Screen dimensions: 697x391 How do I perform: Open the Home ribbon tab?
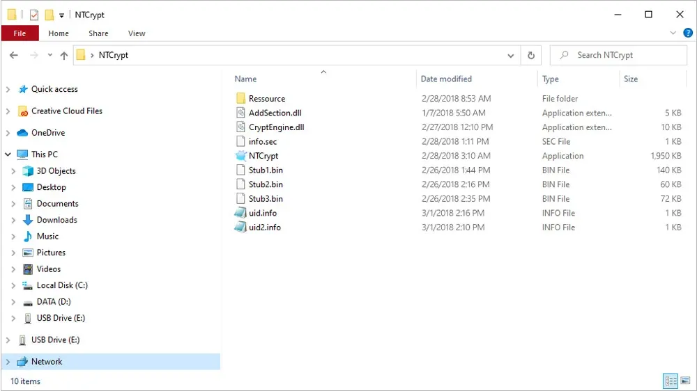[x=59, y=33]
